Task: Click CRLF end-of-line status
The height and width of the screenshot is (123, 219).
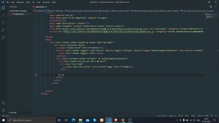Action: coord(187,116)
